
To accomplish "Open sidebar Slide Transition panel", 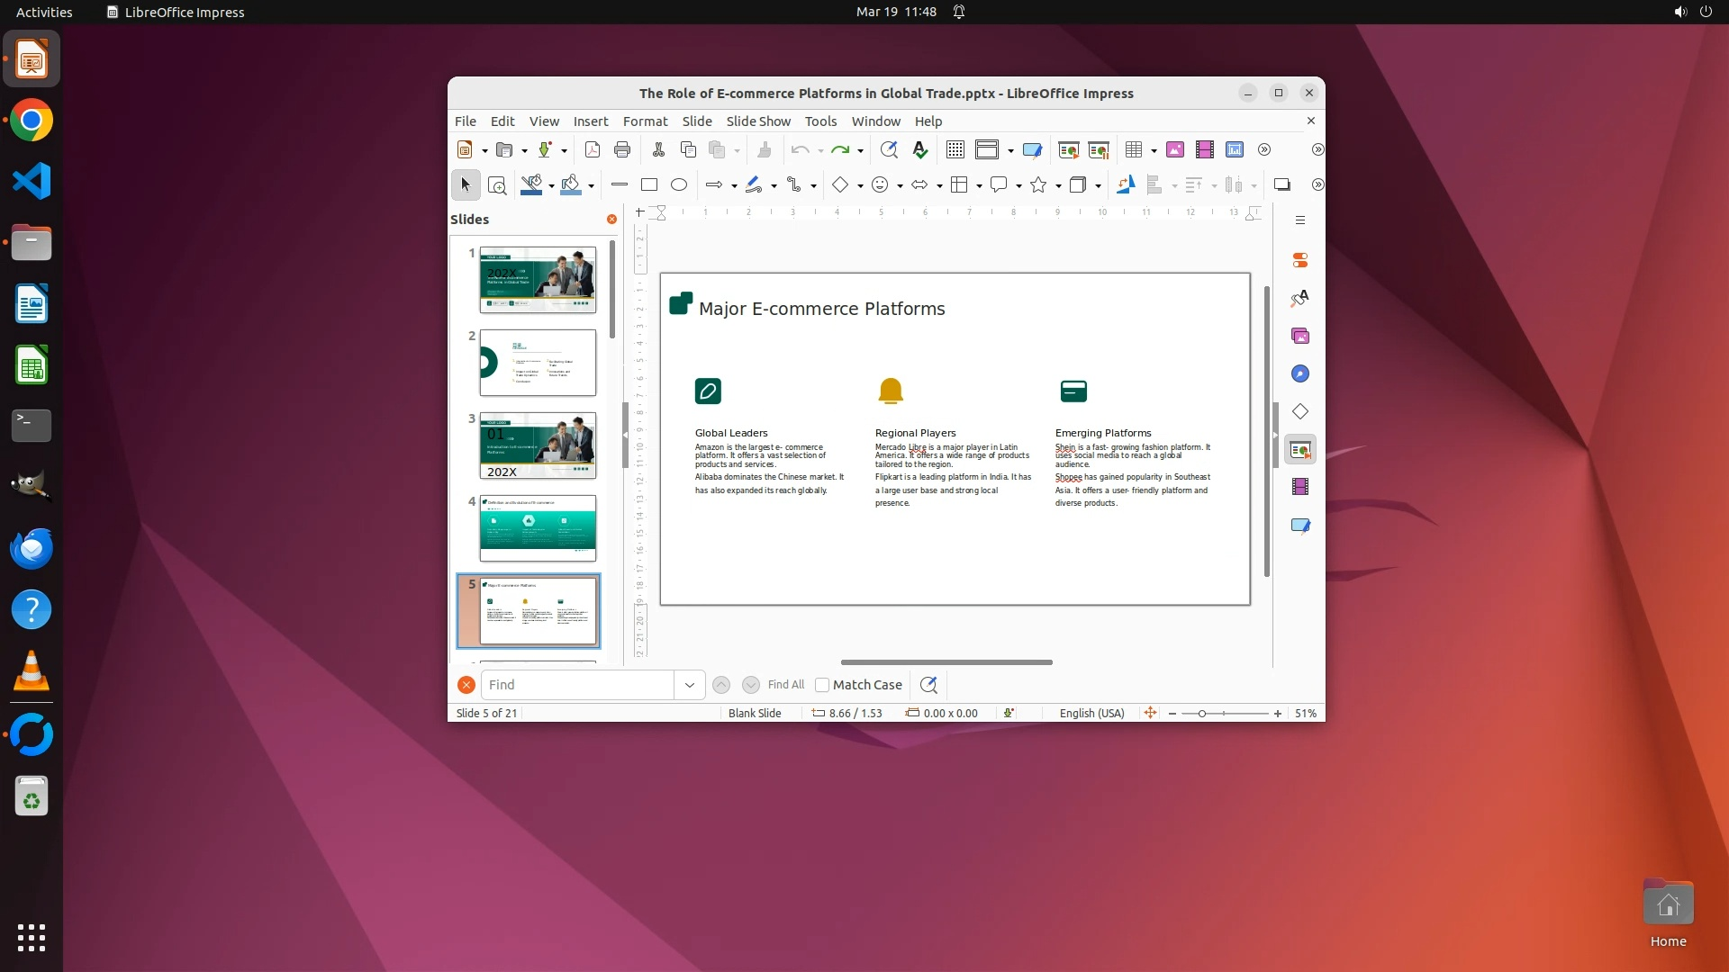I will coord(1300,450).
